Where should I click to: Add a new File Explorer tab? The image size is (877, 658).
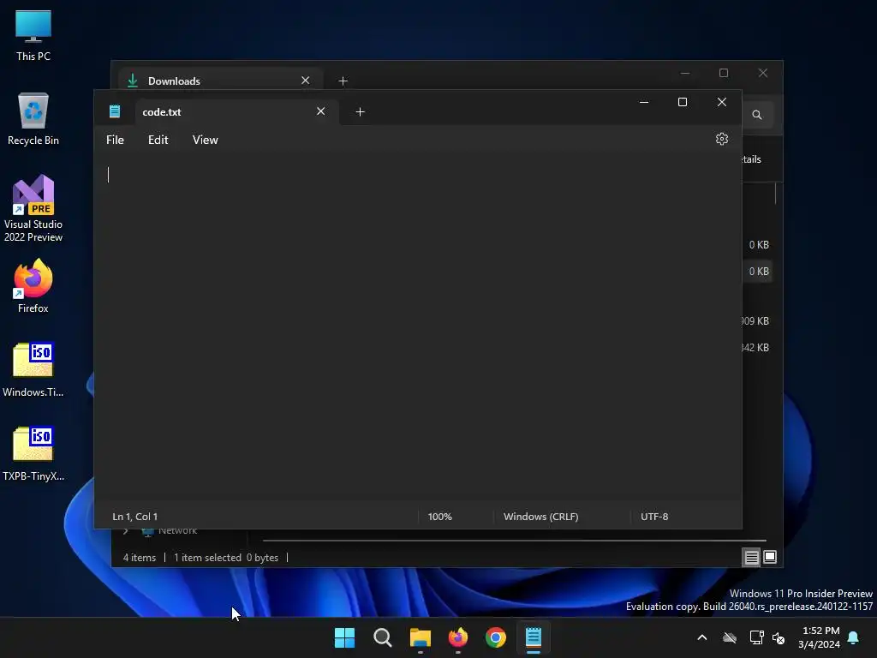343,81
